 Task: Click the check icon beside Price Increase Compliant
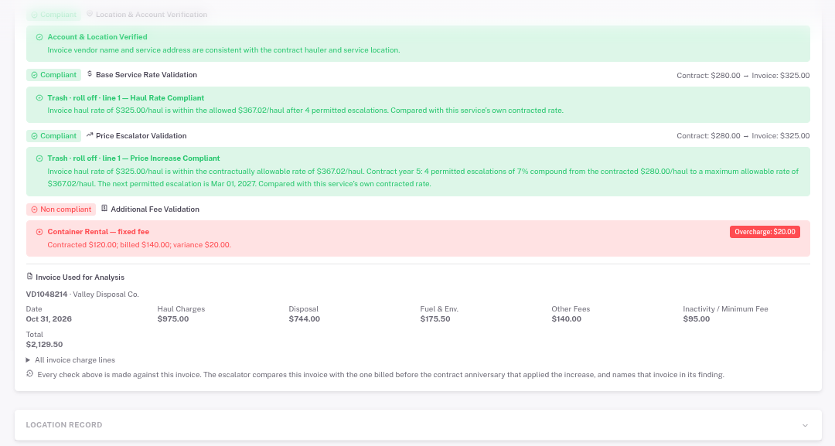pos(39,158)
